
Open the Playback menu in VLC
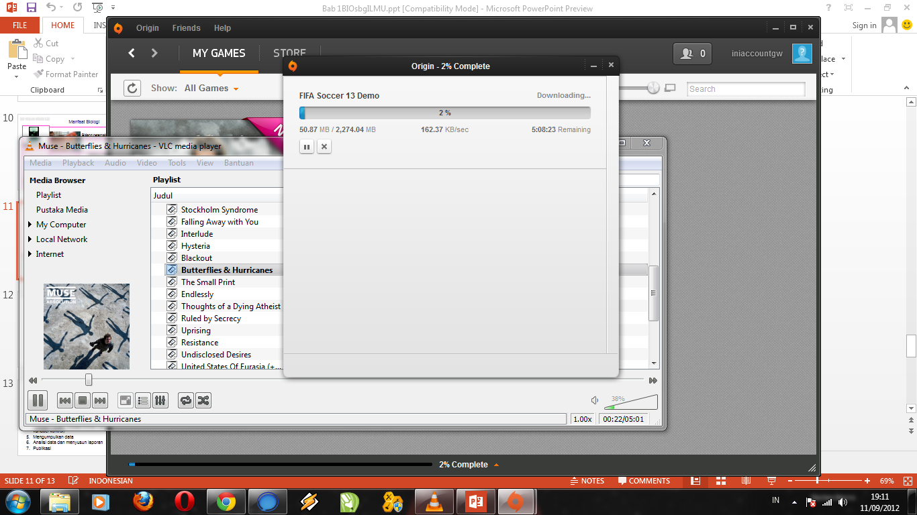[79, 163]
